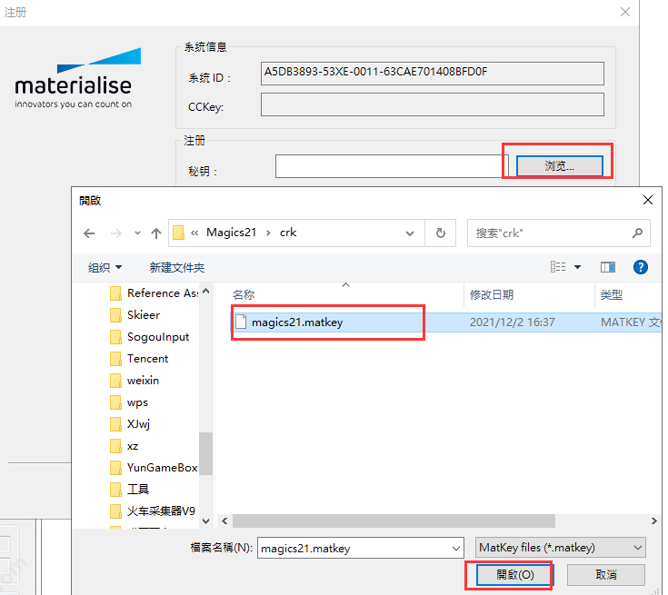Select the 工具 folder
This screenshot has height=595, width=668.
coord(129,490)
